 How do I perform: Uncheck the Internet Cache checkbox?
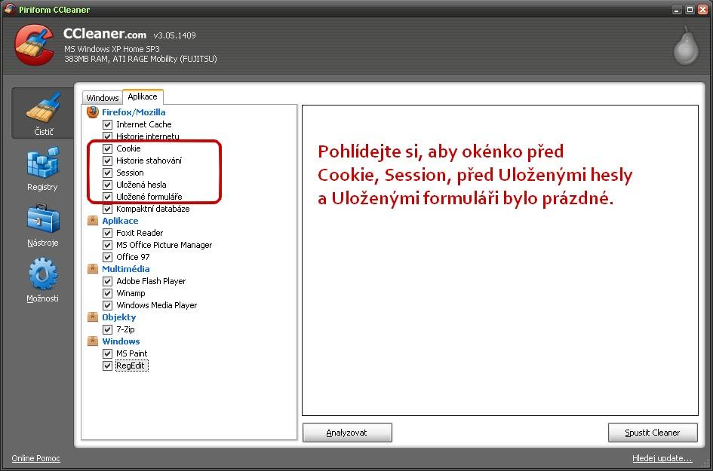[107, 124]
